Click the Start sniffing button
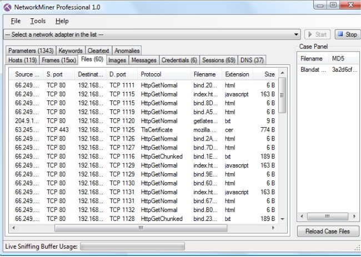The image size is (361, 257). (x=317, y=34)
